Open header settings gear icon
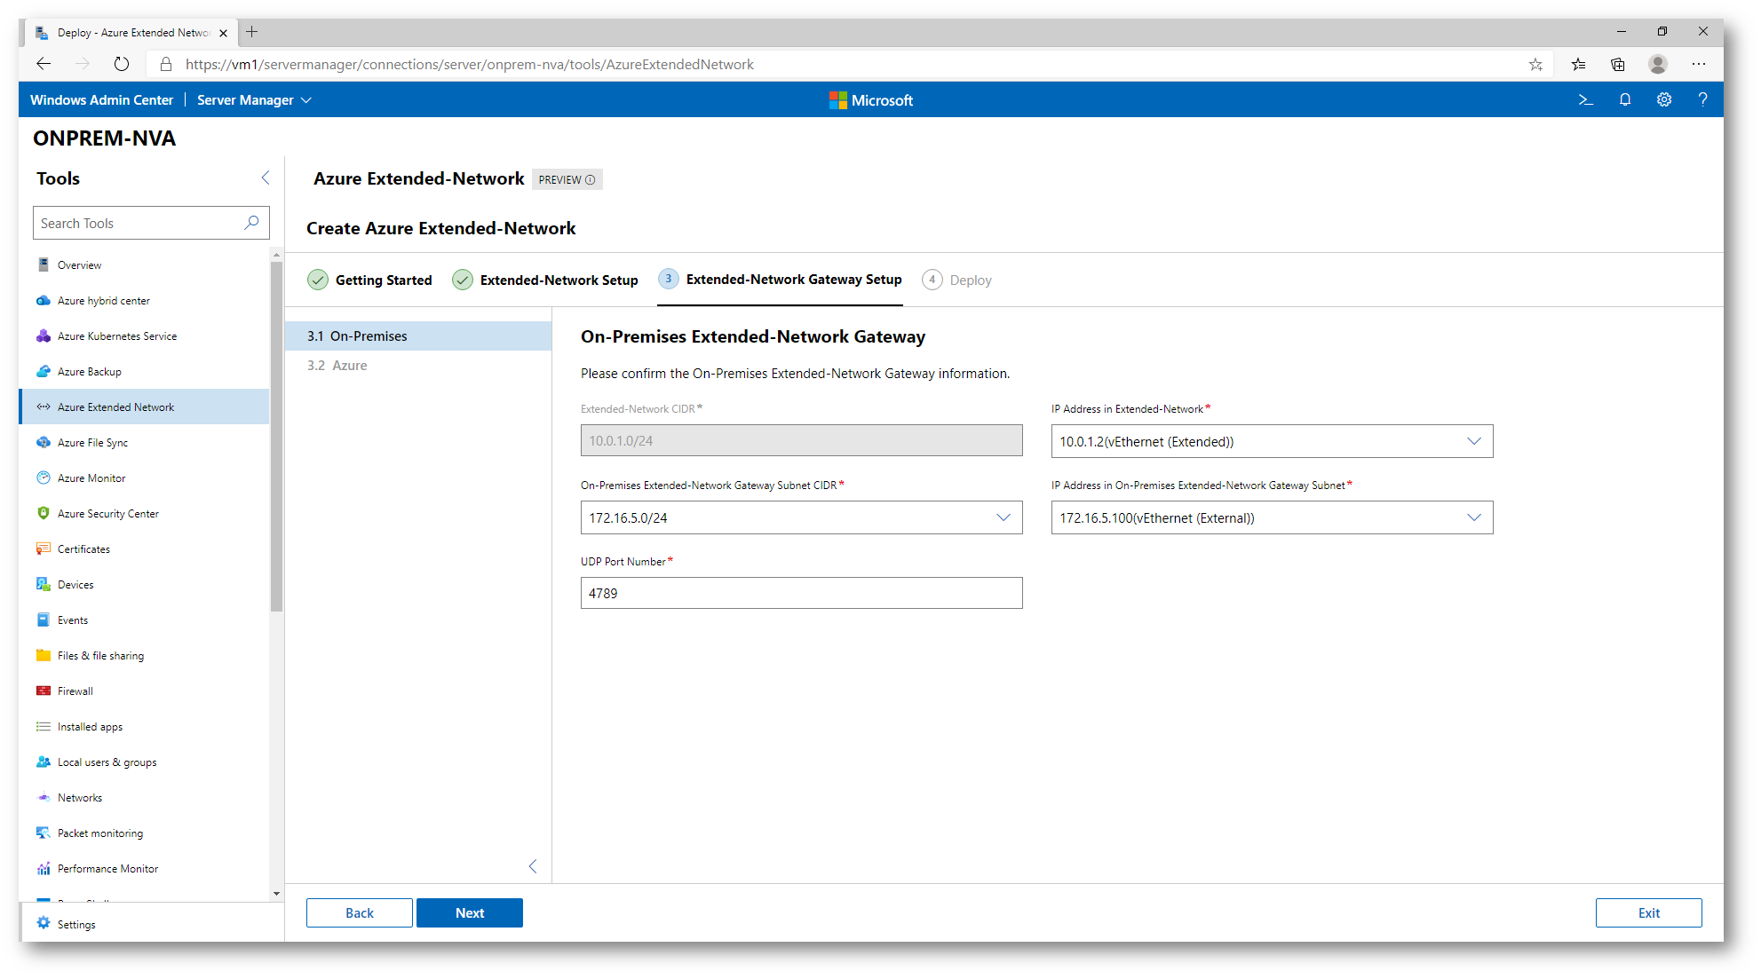The image size is (1761, 979). click(x=1663, y=99)
